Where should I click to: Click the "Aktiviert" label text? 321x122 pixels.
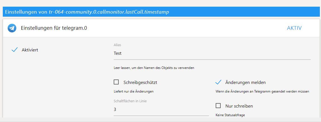click(30, 50)
